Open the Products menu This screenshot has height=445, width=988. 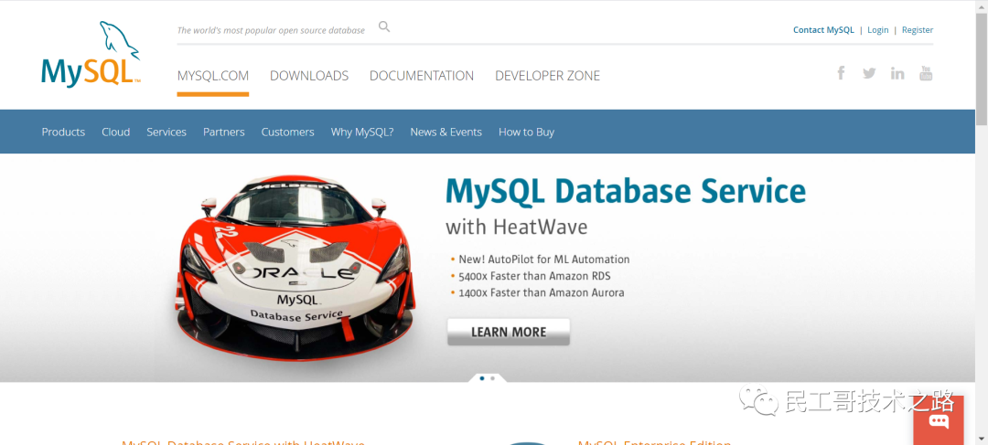point(63,132)
